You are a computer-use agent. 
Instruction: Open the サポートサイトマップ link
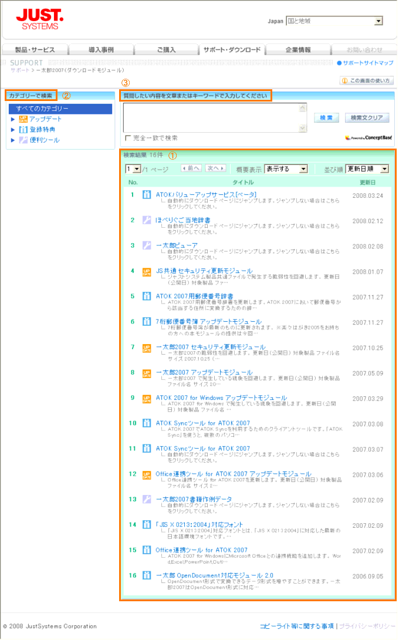click(x=368, y=63)
